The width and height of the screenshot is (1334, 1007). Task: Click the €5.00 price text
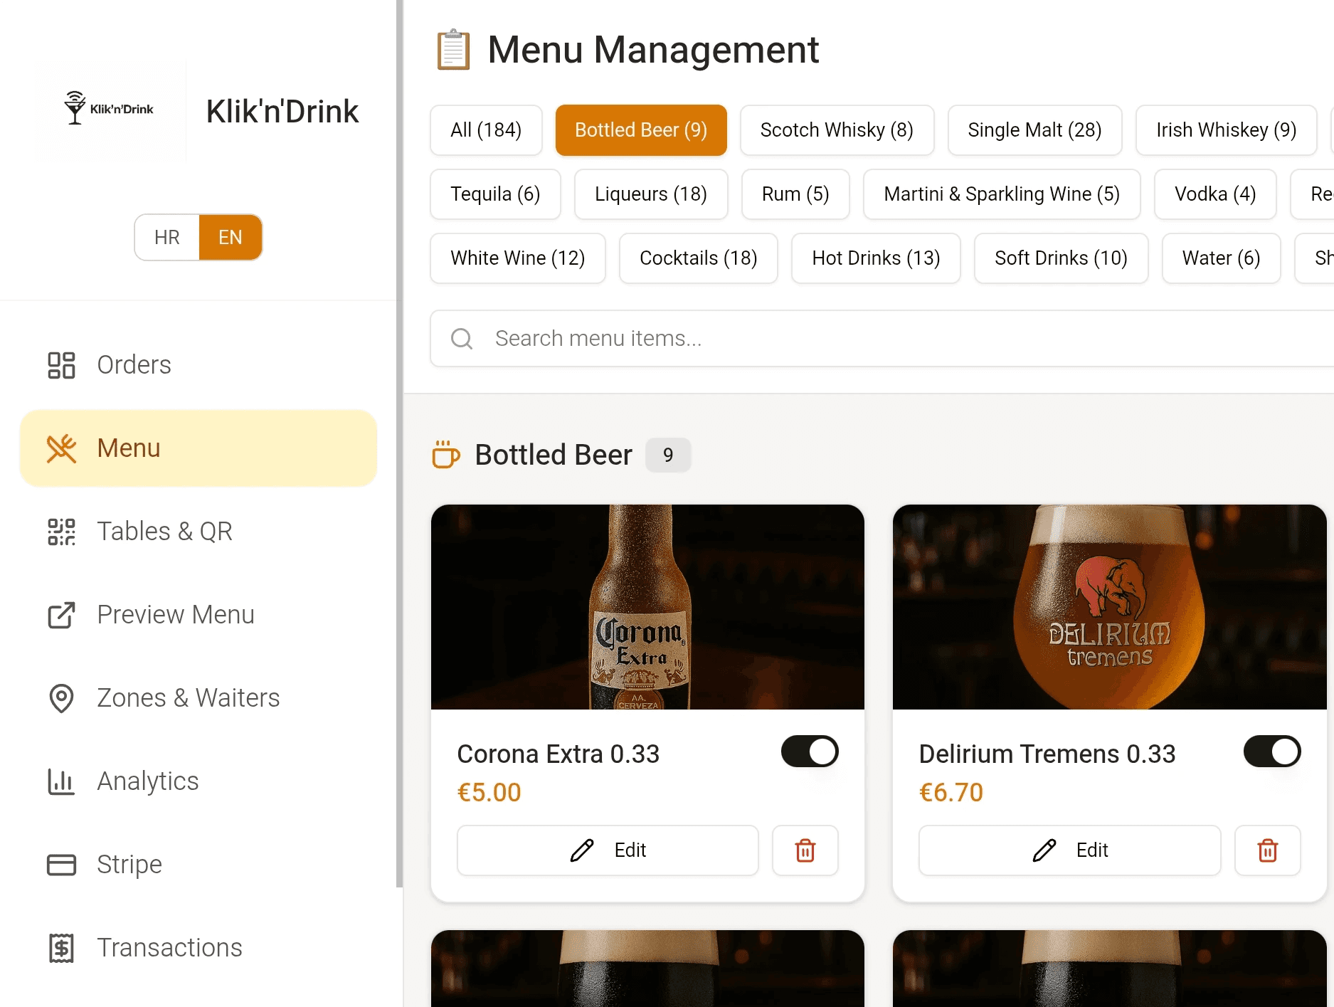point(489,793)
